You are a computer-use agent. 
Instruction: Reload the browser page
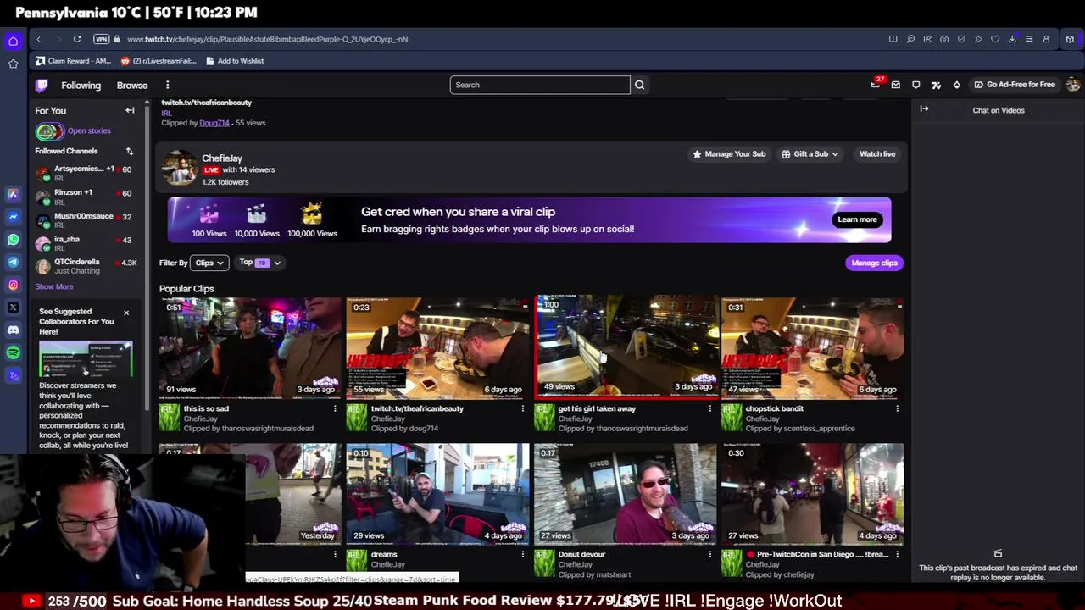77,39
